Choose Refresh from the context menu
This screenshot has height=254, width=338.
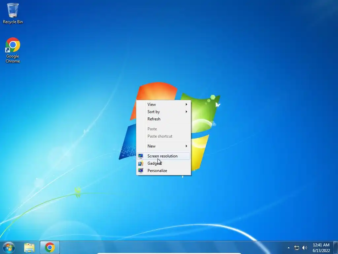(164, 119)
